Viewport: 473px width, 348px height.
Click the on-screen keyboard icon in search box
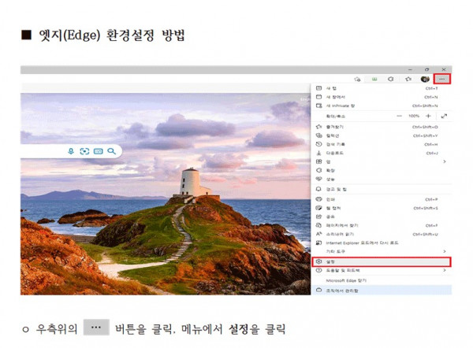(x=99, y=151)
